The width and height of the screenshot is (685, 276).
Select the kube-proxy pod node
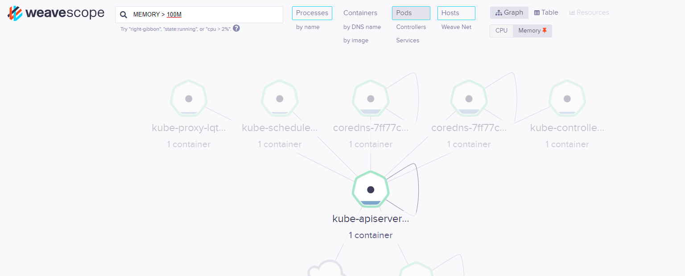(189, 99)
